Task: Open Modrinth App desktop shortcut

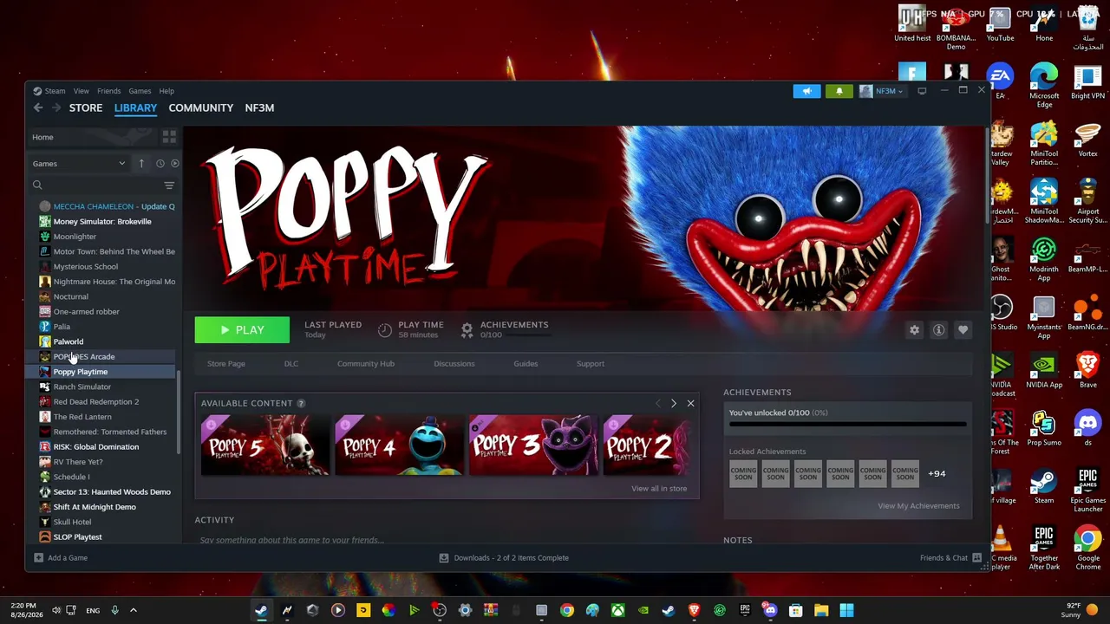Action: (1044, 258)
